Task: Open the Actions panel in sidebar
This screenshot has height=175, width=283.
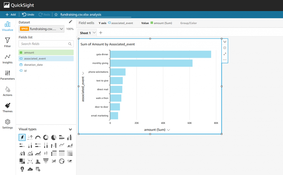Action: (7, 92)
